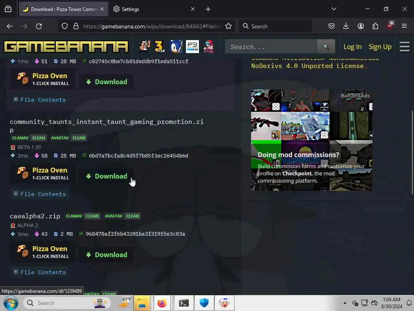Click the Log In link
414x311 pixels.
click(352, 47)
